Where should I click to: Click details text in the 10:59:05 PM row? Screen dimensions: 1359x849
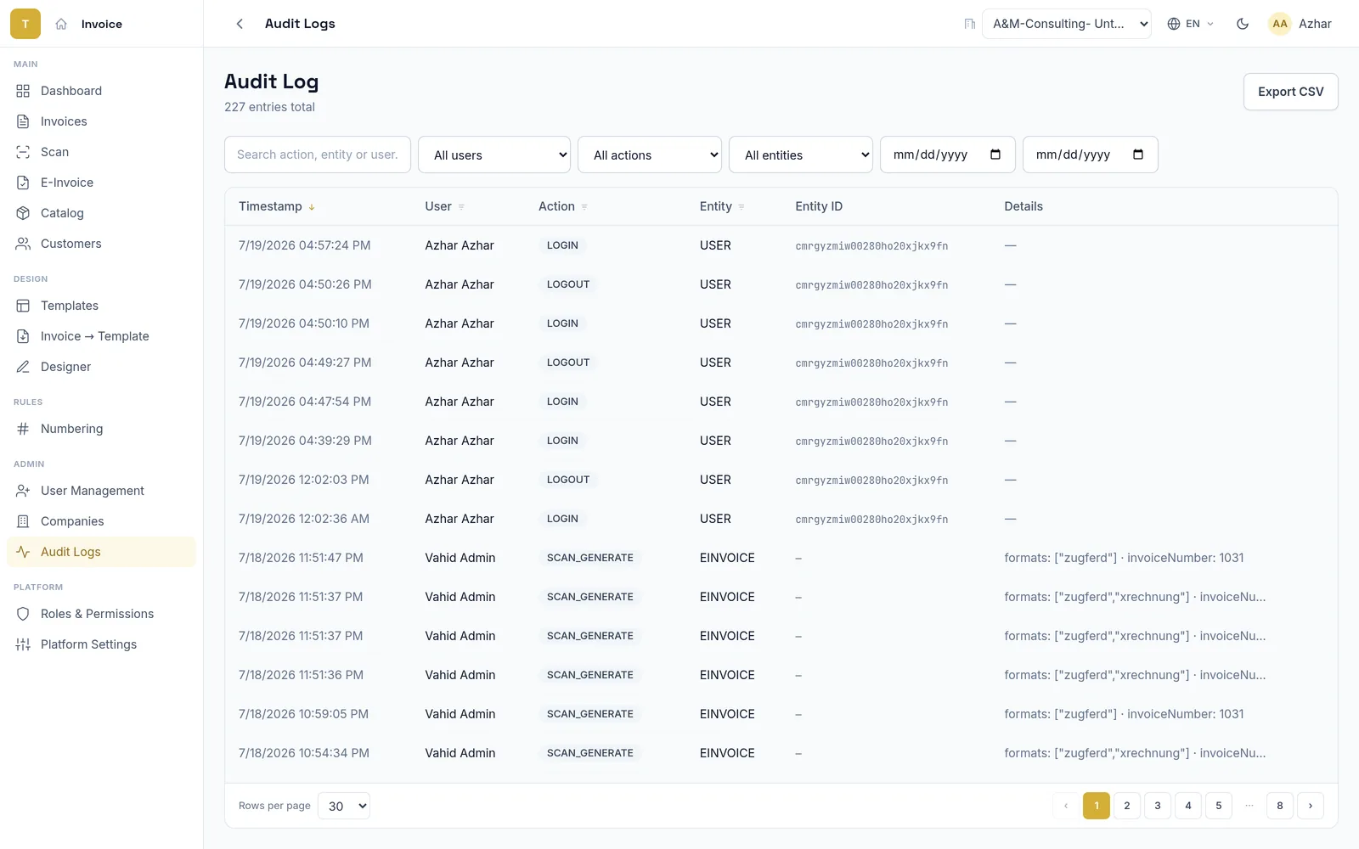(x=1124, y=714)
